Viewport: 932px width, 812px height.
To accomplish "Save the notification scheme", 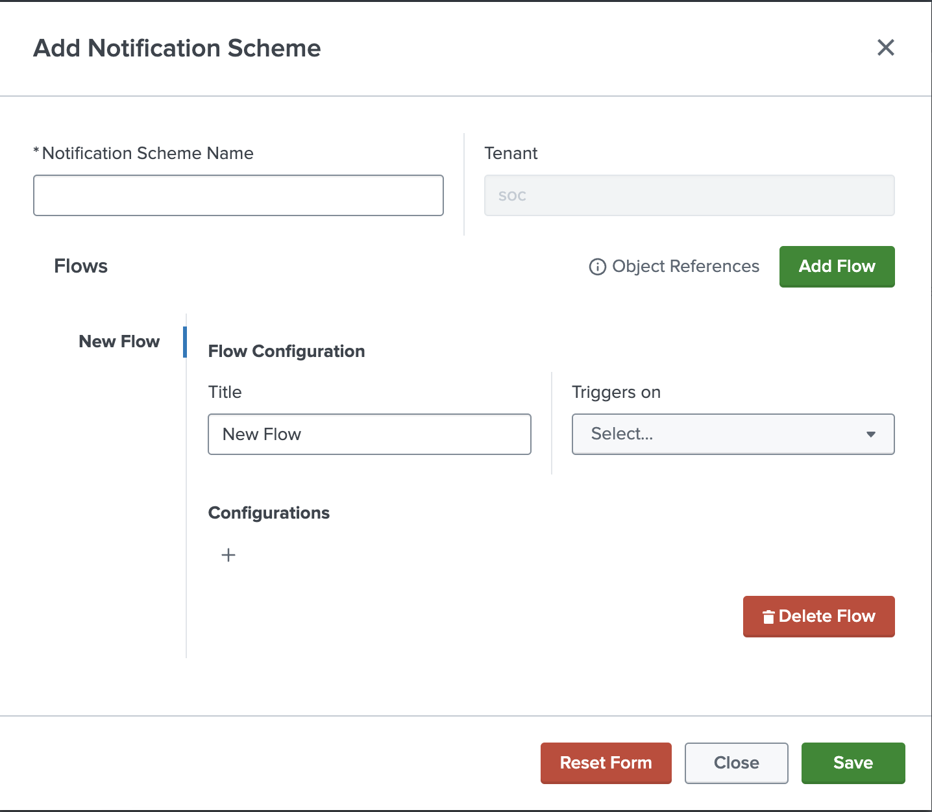I will tap(853, 763).
